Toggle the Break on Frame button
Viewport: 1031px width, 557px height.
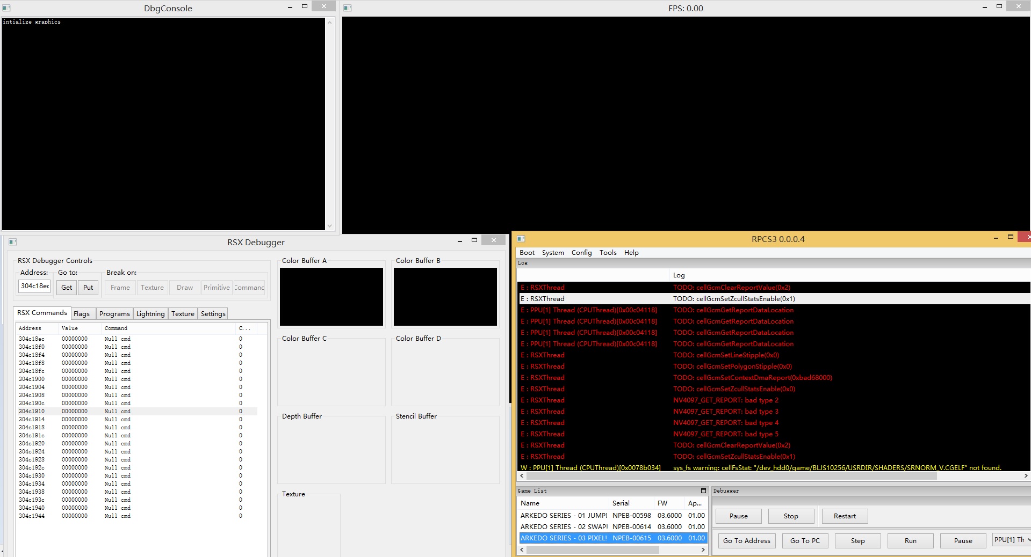pyautogui.click(x=120, y=288)
